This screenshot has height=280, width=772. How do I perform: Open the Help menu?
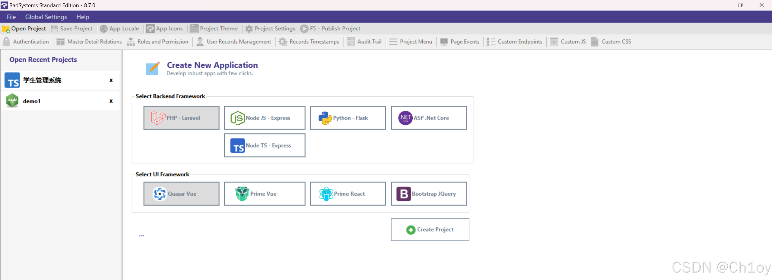(83, 17)
